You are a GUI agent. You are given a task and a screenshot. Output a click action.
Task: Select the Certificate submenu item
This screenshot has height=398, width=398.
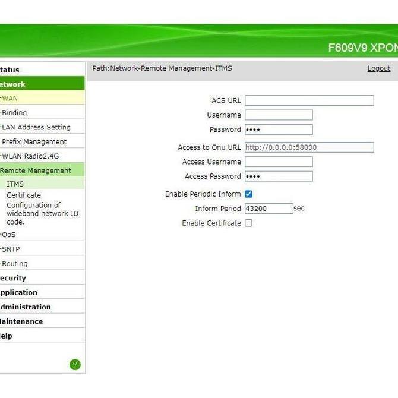24,195
